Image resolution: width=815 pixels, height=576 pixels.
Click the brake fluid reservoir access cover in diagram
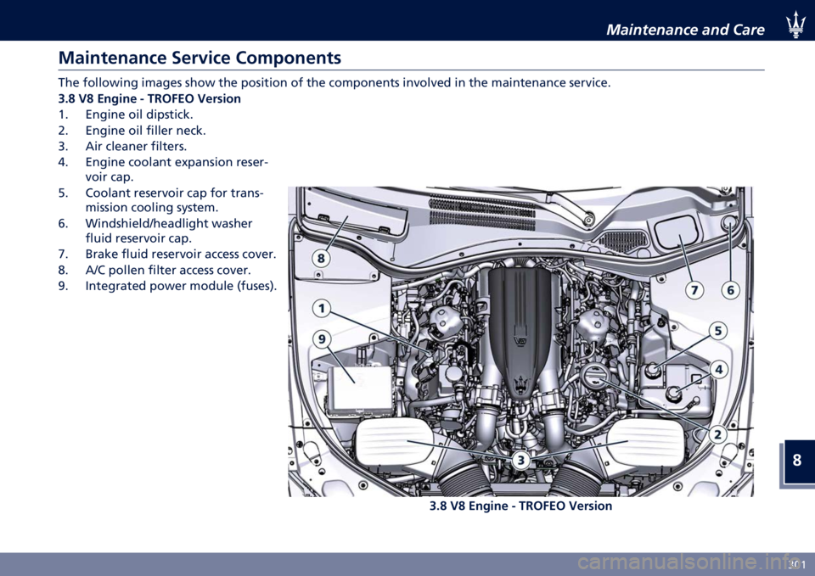point(677,232)
